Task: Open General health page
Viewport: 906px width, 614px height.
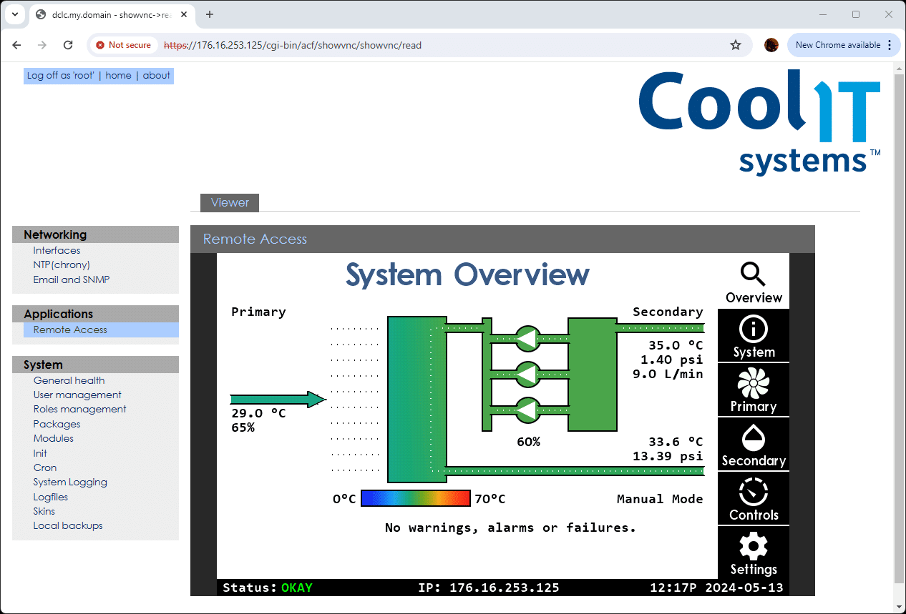Action: tap(69, 380)
